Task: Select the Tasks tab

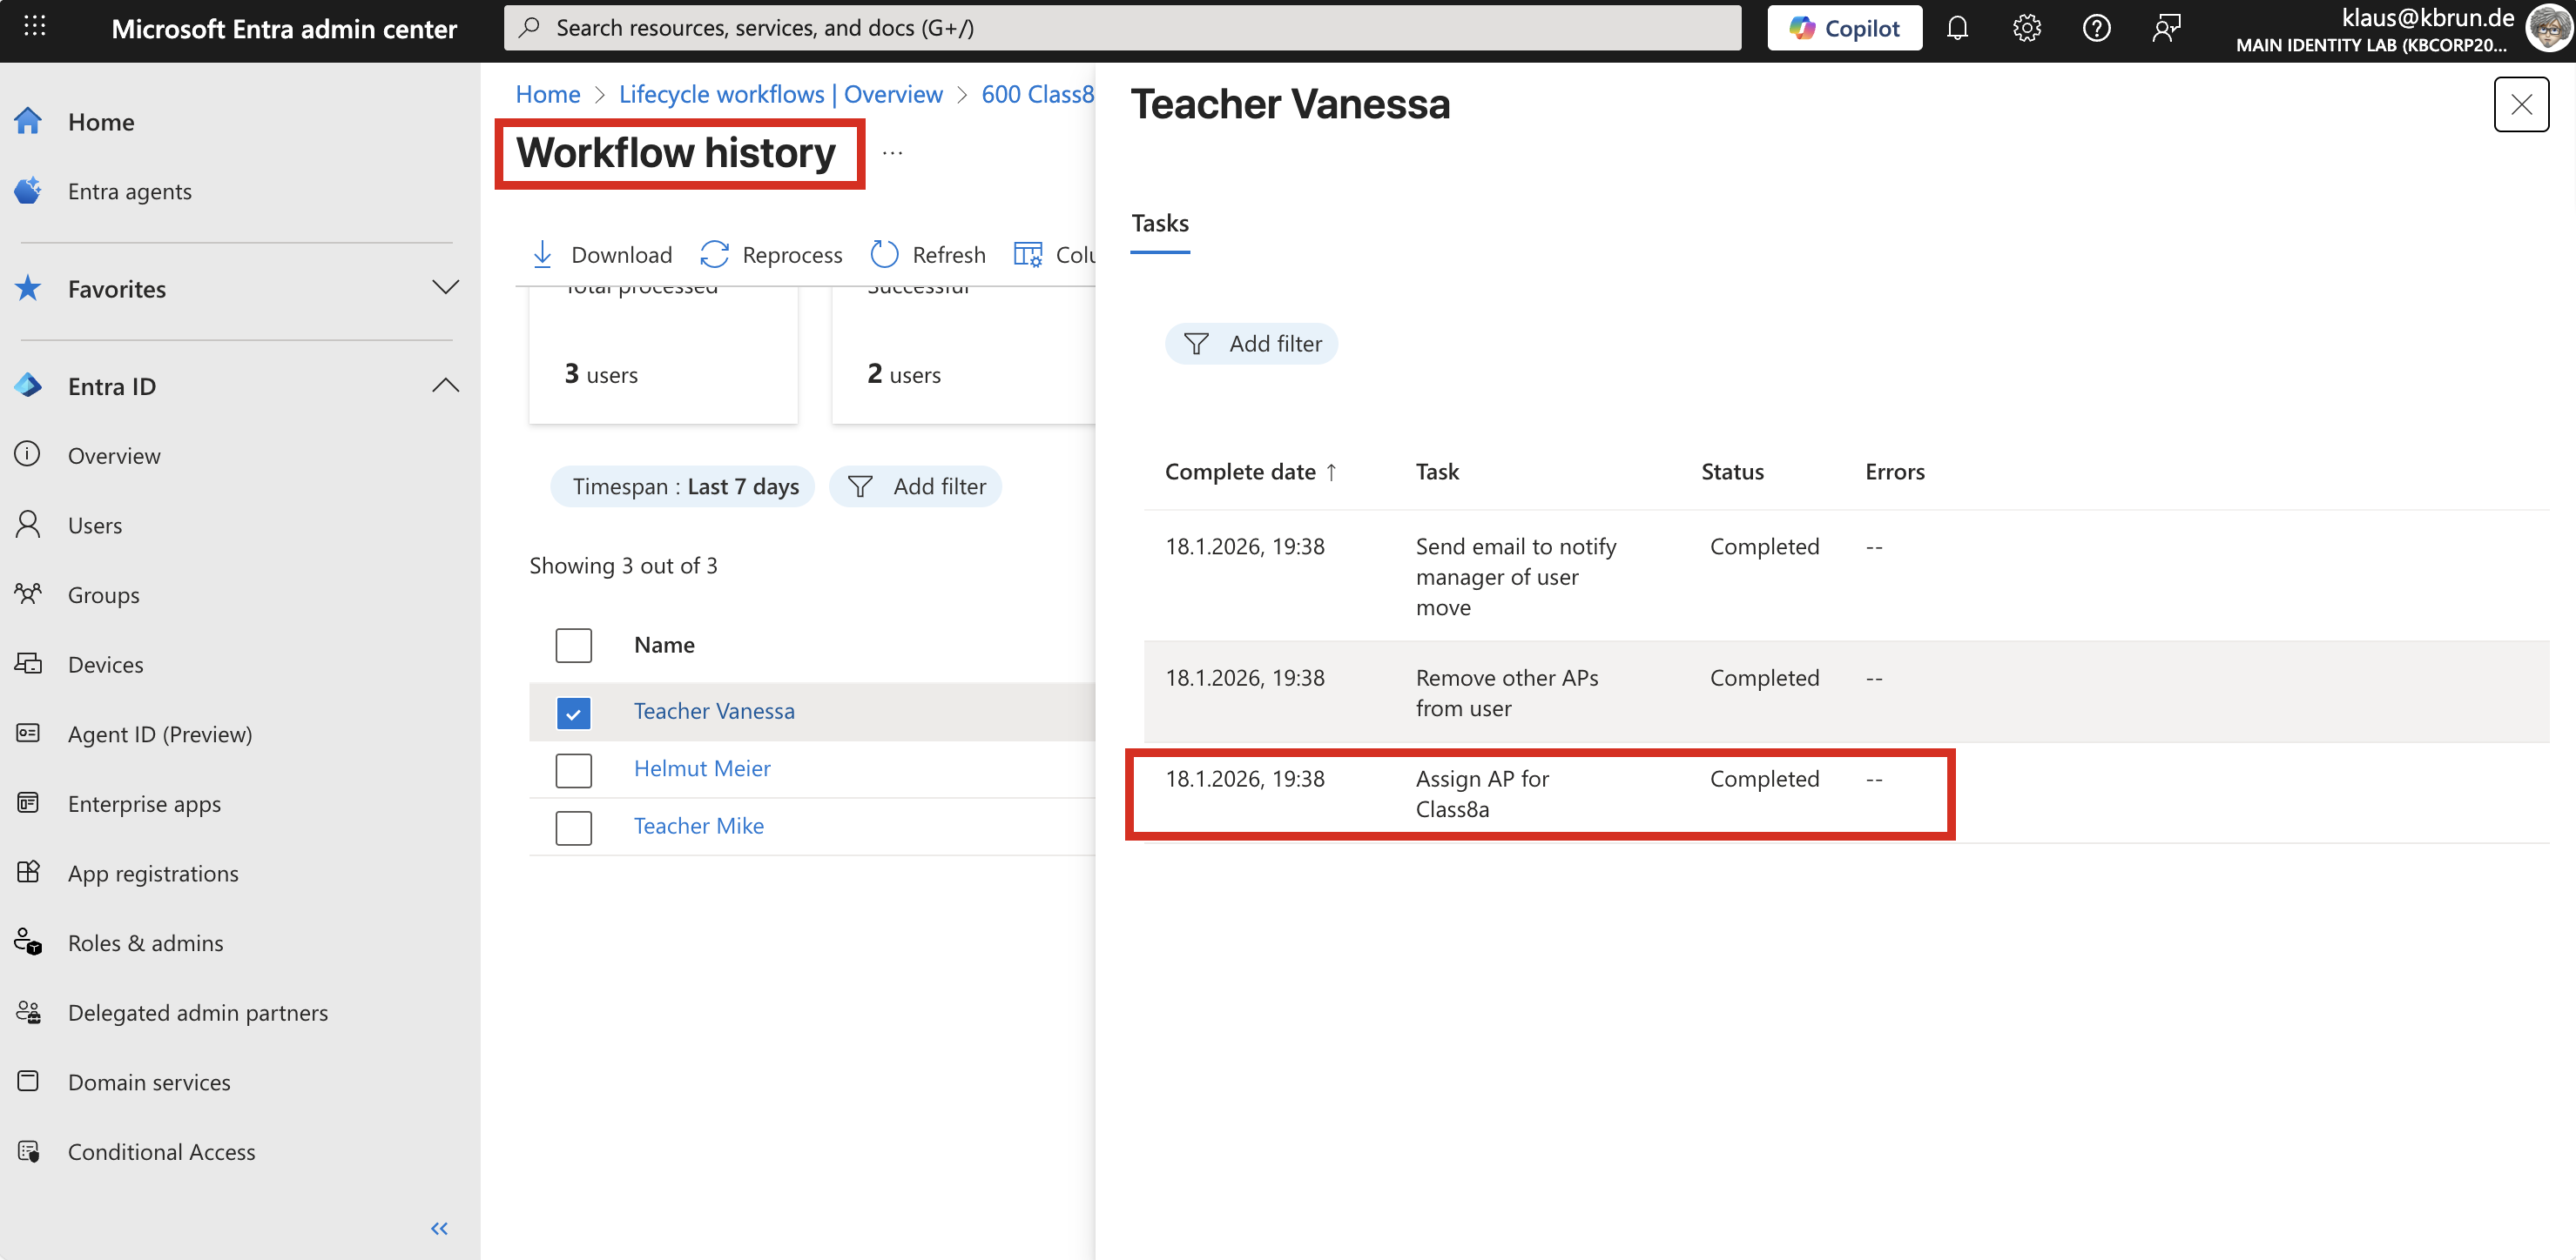Action: (x=1159, y=224)
